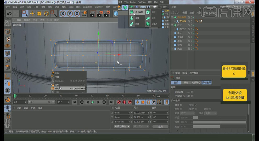Image resolution: width=259 pixels, height=141 pixels.
Task: Switch to 对象轴心 tab
Action: click(x=196, y=83)
